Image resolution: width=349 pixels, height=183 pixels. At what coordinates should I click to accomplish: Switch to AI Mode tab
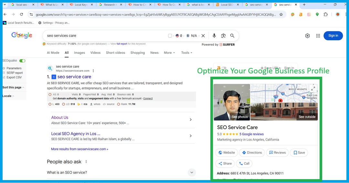tap(53, 53)
